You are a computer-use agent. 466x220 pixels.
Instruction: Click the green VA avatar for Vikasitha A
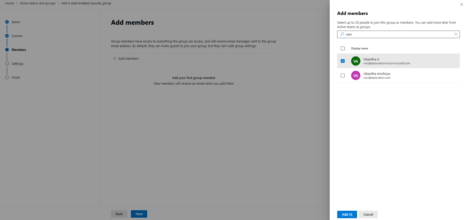[x=356, y=61]
